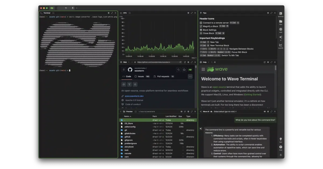Click the Web block URL field
This screenshot has height=169, width=323.
pyautogui.click(x=158, y=62)
